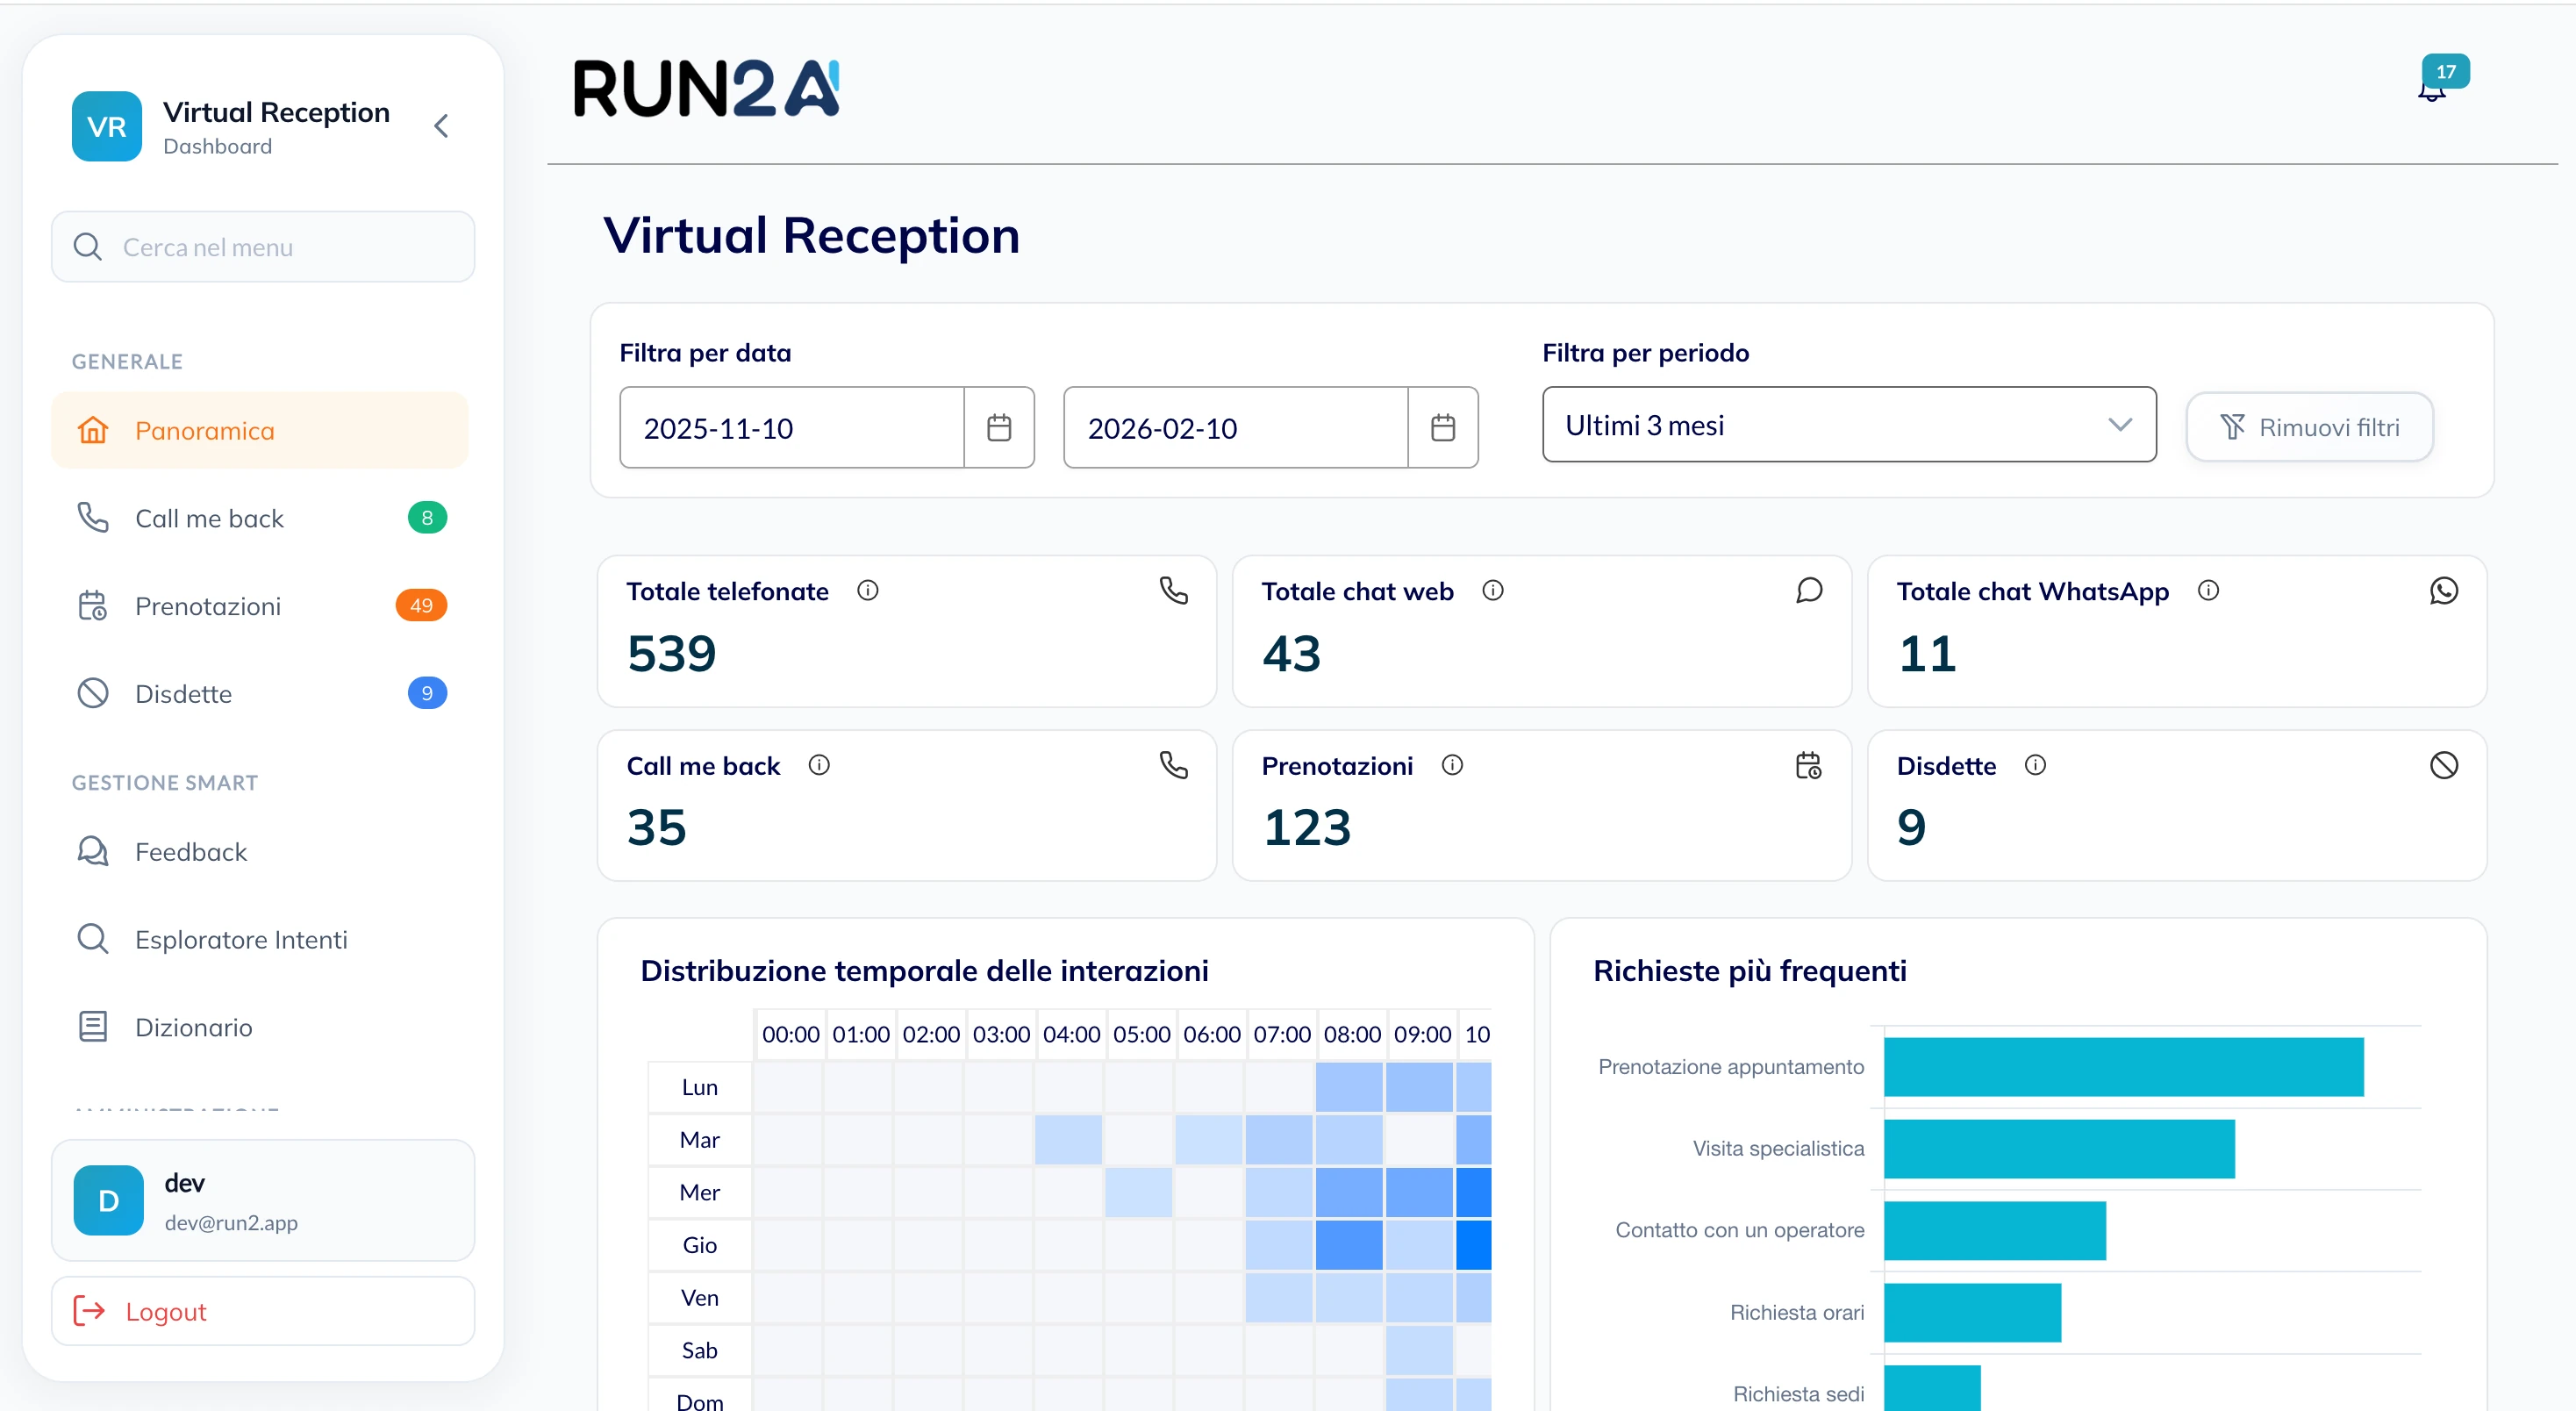Viewport: 2576px width, 1411px height.
Task: Switch to the Prenotazioni section
Action: click(208, 605)
